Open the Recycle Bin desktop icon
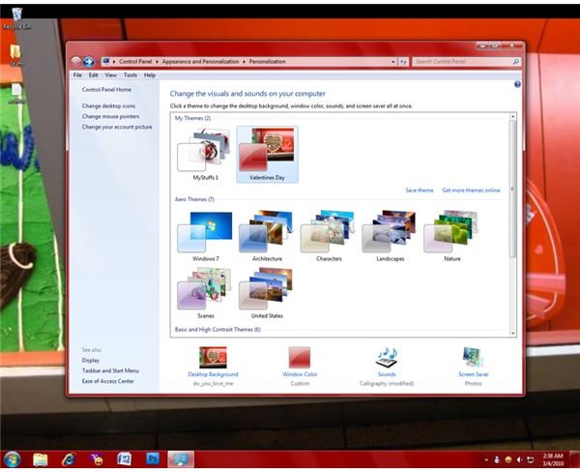 (x=16, y=18)
